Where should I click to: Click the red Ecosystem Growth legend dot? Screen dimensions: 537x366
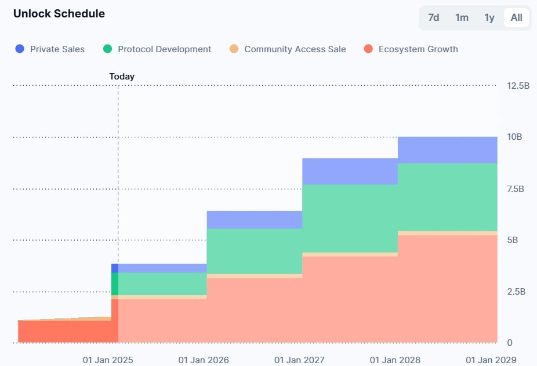pyautogui.click(x=367, y=49)
